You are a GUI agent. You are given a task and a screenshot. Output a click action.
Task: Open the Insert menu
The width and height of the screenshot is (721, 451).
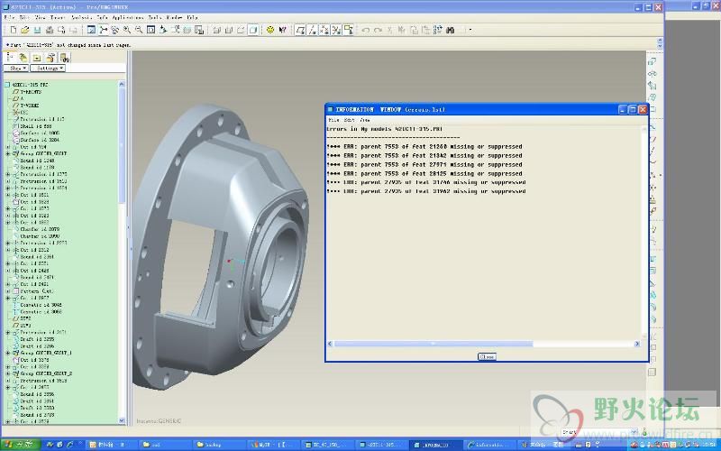58,17
